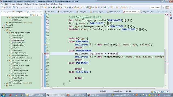The height and width of the screenshot is (97, 173).
Task: Click the Quick Access search field
Action: (x=155, y=7)
